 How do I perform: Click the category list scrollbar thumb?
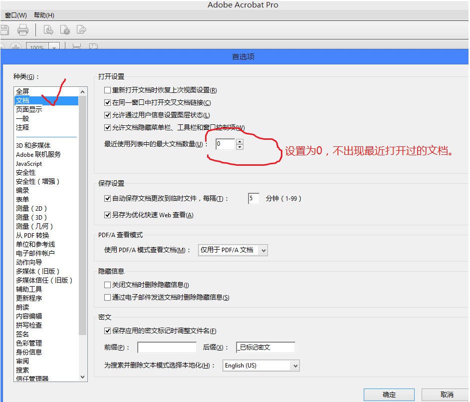83,215
